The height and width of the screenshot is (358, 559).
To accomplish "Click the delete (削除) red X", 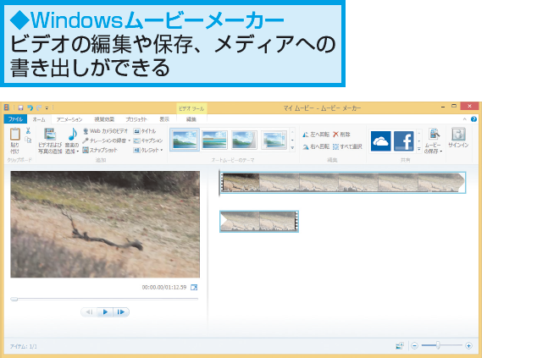I will pyautogui.click(x=340, y=135).
